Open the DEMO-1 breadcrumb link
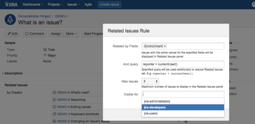 pyautogui.click(x=62, y=16)
